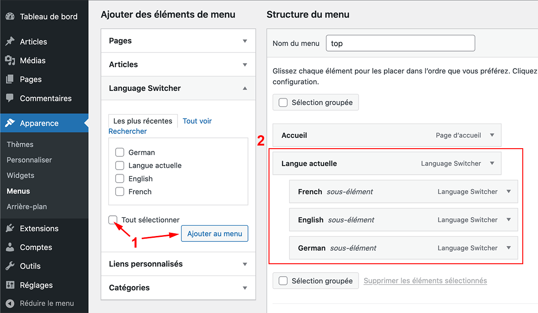Enable the Tout sélectionner checkbox

(113, 220)
